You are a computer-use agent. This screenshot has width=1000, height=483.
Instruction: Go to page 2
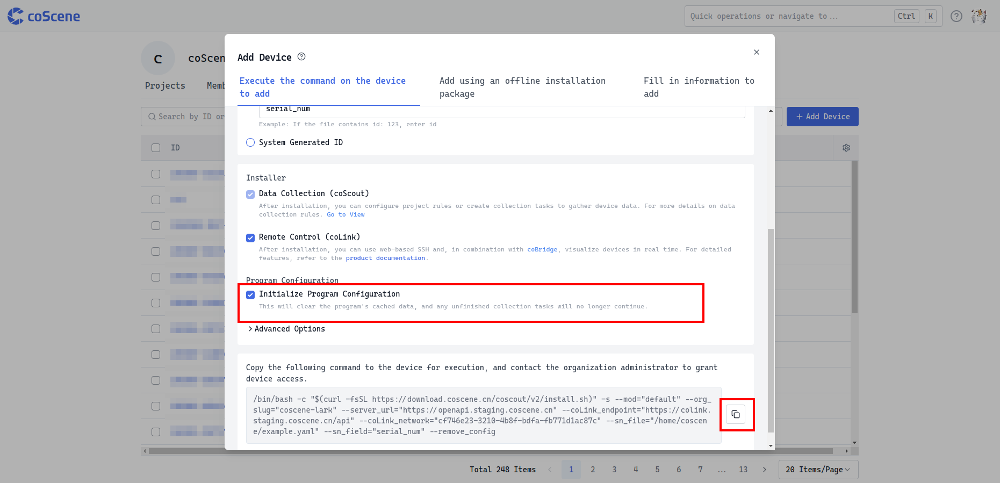click(x=593, y=470)
